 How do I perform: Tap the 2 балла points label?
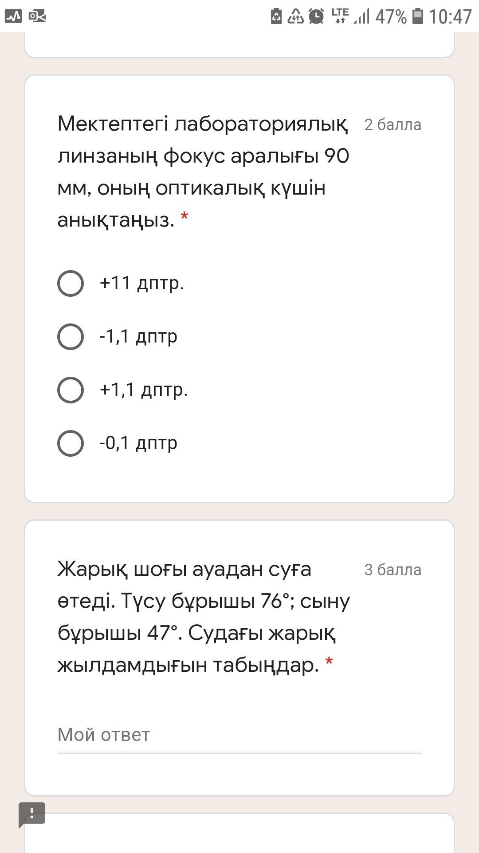coord(393,125)
